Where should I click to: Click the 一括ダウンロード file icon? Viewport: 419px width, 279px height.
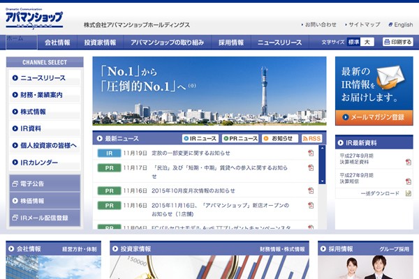pos(409,193)
